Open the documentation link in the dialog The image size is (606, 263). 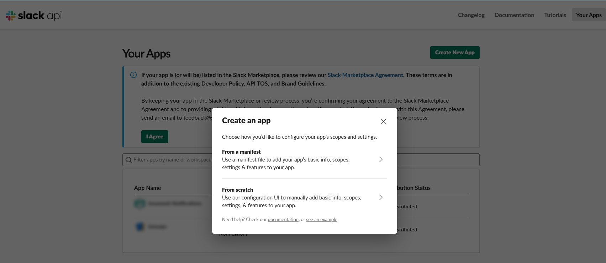[283, 219]
